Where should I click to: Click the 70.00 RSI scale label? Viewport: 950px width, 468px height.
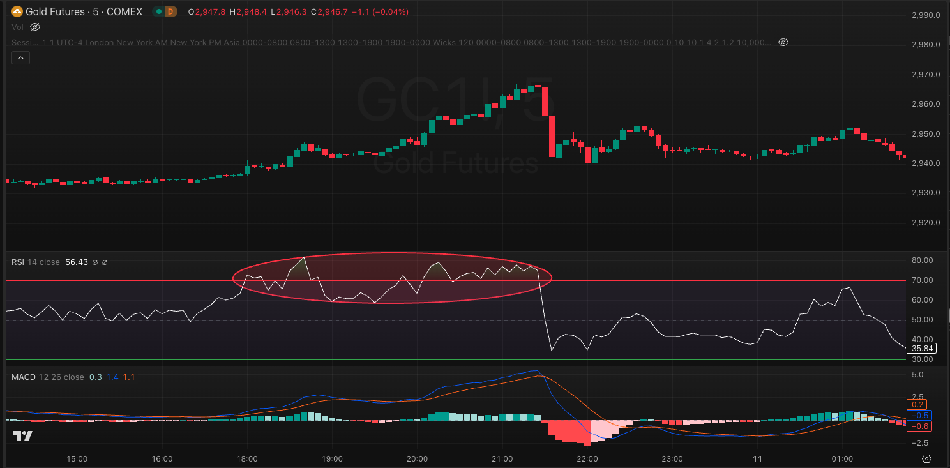coord(923,280)
